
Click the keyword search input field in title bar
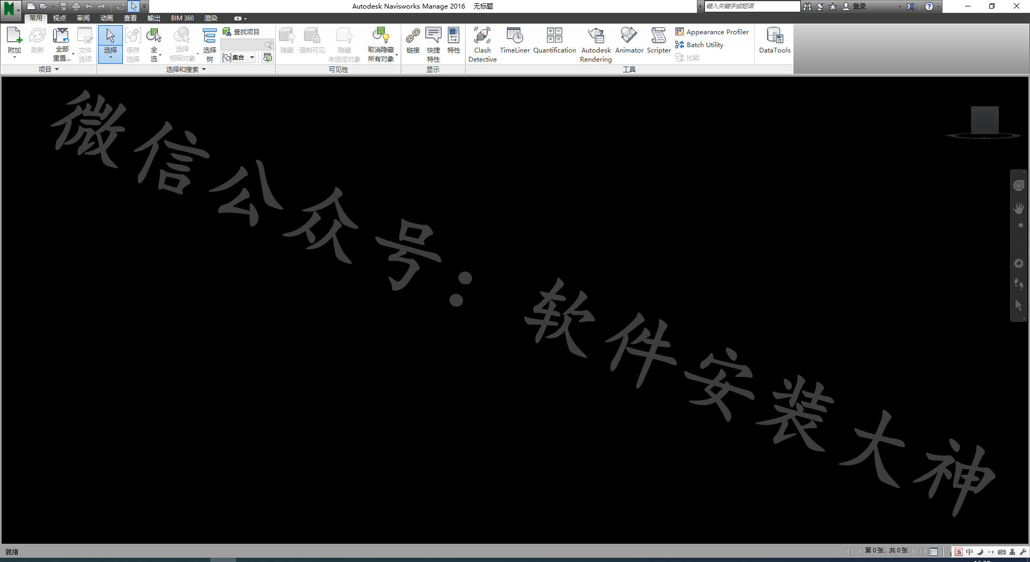pos(752,6)
